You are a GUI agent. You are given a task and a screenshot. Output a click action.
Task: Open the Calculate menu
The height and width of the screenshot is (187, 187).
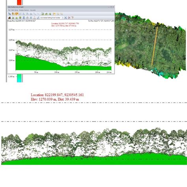(x=33, y=10)
